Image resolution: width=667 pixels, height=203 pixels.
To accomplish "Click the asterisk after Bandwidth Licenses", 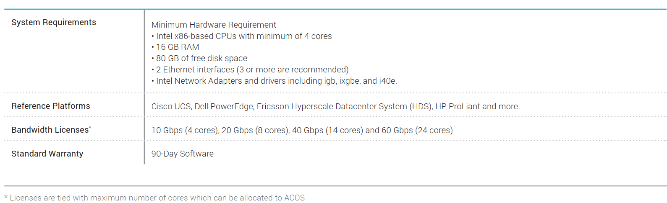I will pyautogui.click(x=90, y=127).
